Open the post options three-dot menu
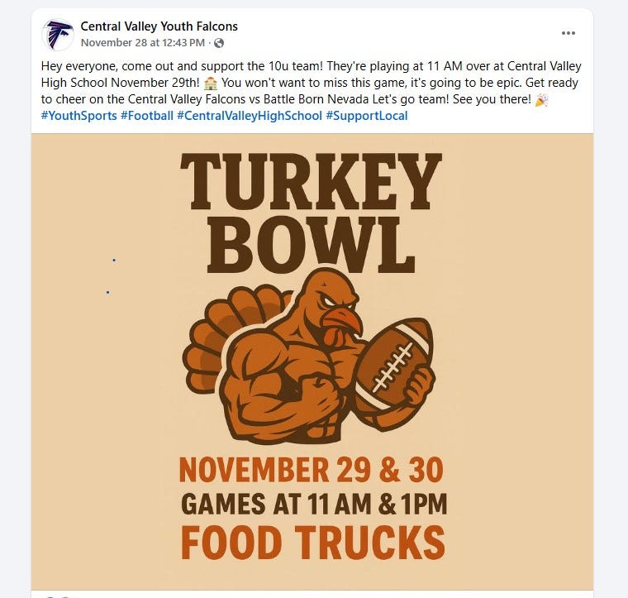The width and height of the screenshot is (628, 598). pos(568,33)
